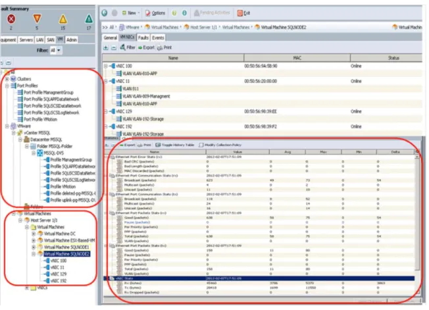Click the back navigation arrow icon

105,13
